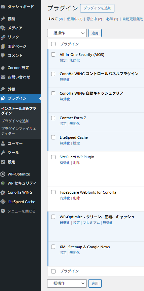Click the Dashboard gauge icon in sidebar
Screen dimensions: 144x291
point(3,7)
